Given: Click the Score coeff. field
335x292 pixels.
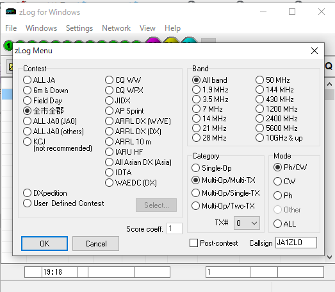Looking at the screenshot, I should coord(174,228).
